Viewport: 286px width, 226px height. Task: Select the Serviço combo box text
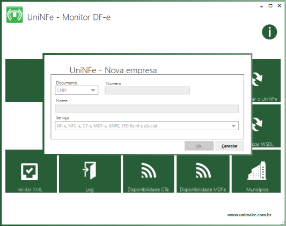pyautogui.click(x=107, y=126)
